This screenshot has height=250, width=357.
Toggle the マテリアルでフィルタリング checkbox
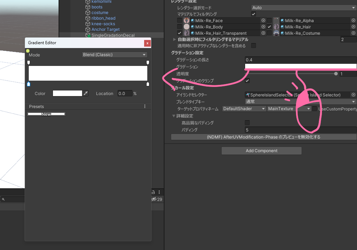254,14
